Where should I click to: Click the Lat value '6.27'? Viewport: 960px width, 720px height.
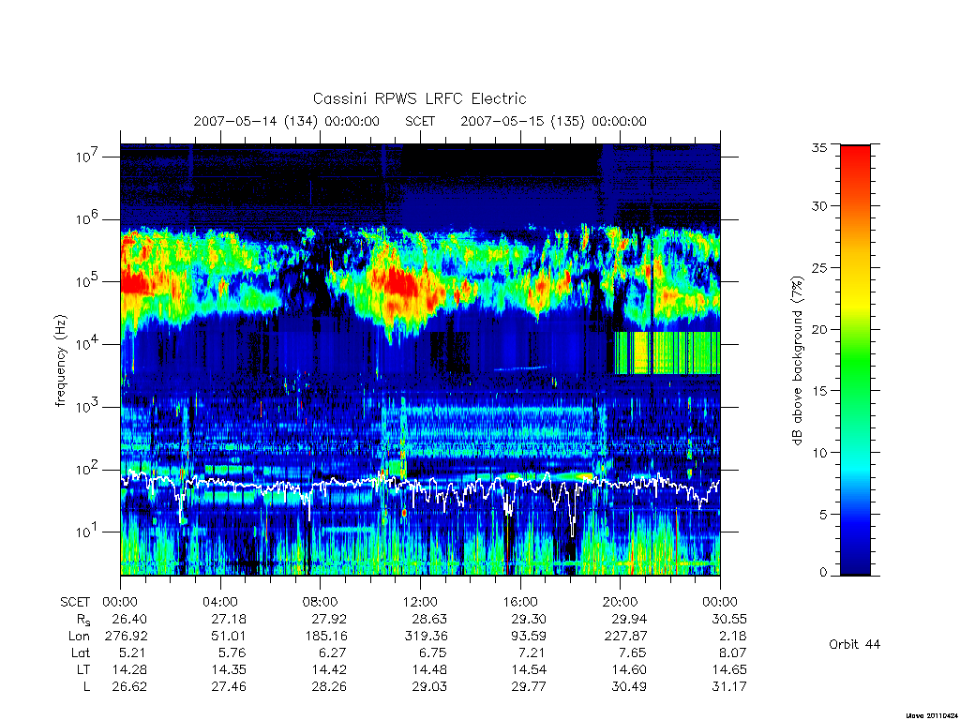click(x=333, y=652)
